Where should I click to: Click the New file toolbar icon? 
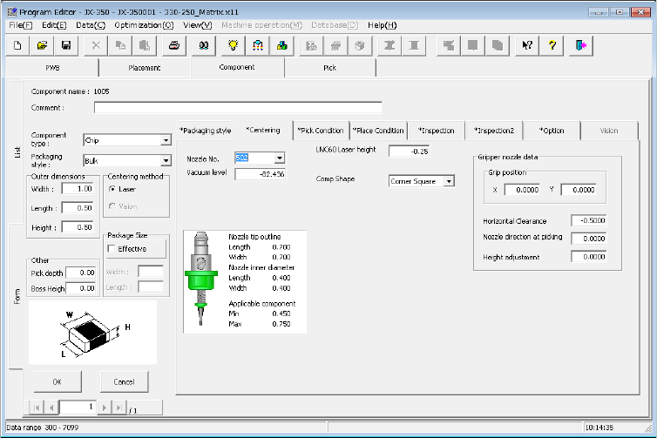(x=18, y=45)
